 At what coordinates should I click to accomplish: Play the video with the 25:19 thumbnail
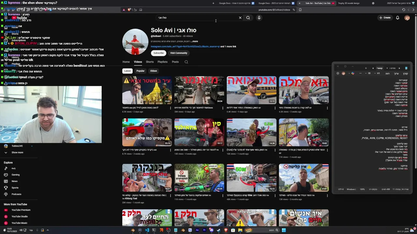click(147, 132)
